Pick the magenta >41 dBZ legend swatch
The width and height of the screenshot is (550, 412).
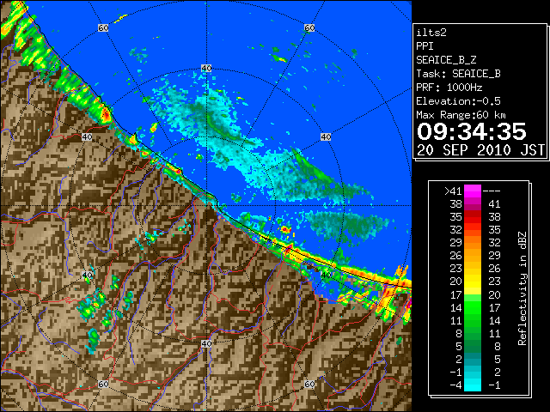(473, 191)
